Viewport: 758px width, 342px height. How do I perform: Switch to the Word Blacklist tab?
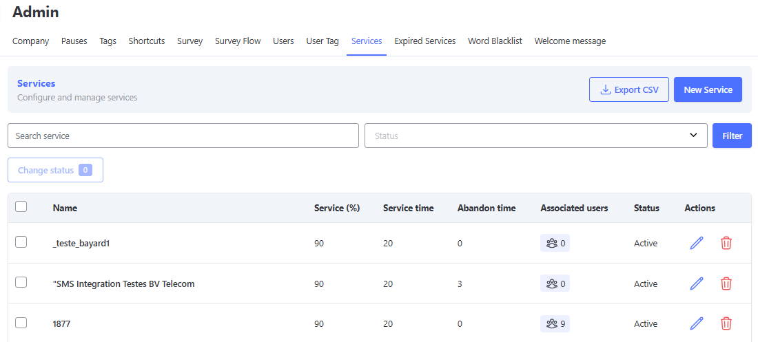coord(495,41)
